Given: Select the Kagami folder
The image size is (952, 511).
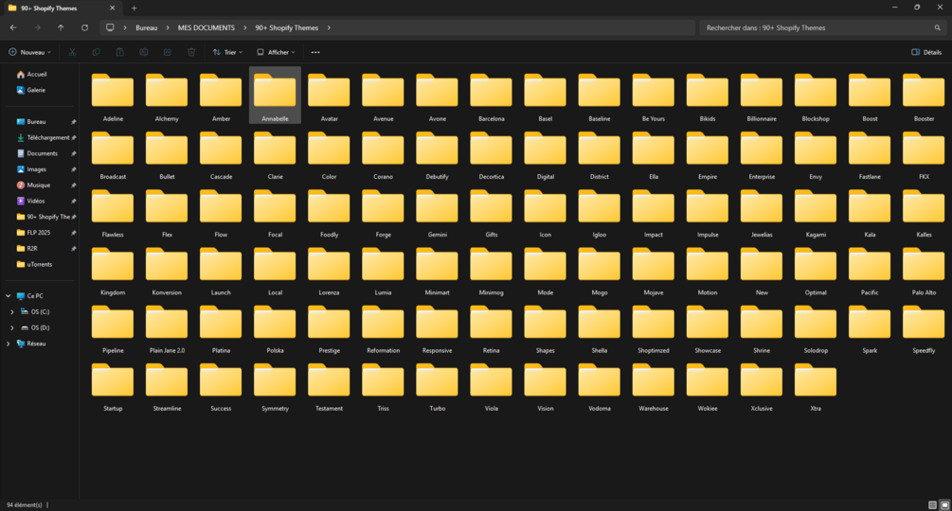Looking at the screenshot, I should (816, 214).
